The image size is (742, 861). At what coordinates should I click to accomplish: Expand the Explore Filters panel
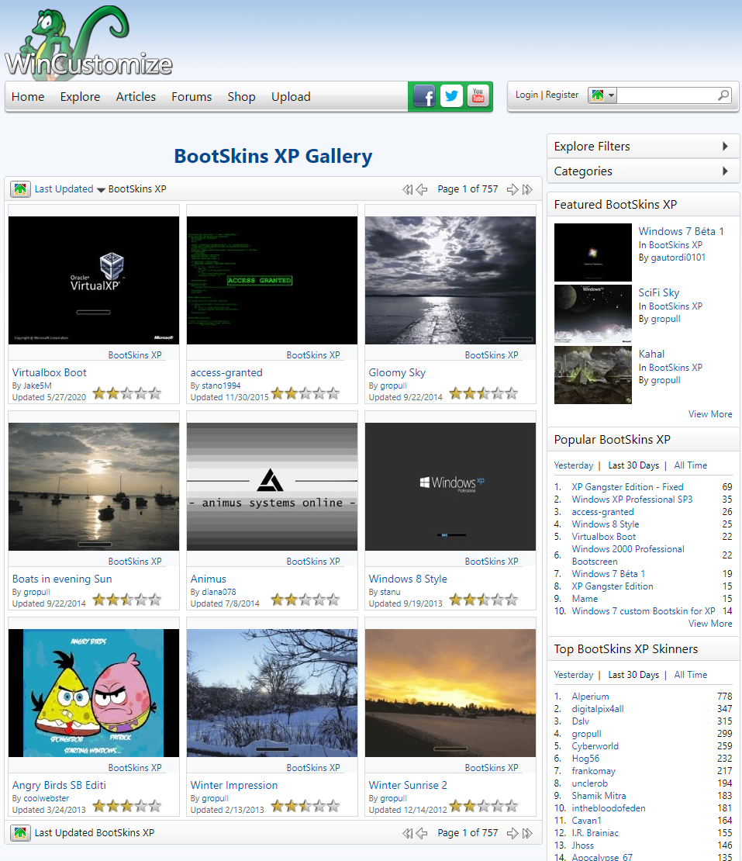coord(644,146)
